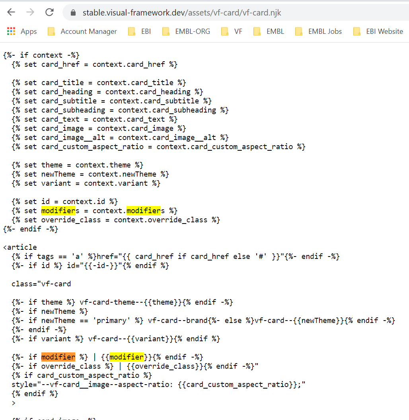Reload the vf-card.njk page
Viewport: 409px width, 420px height.
[x=50, y=12]
